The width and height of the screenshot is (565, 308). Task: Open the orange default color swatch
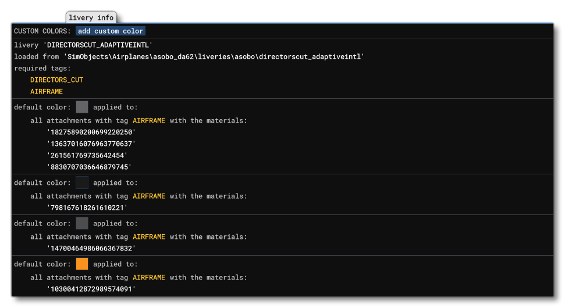82,264
